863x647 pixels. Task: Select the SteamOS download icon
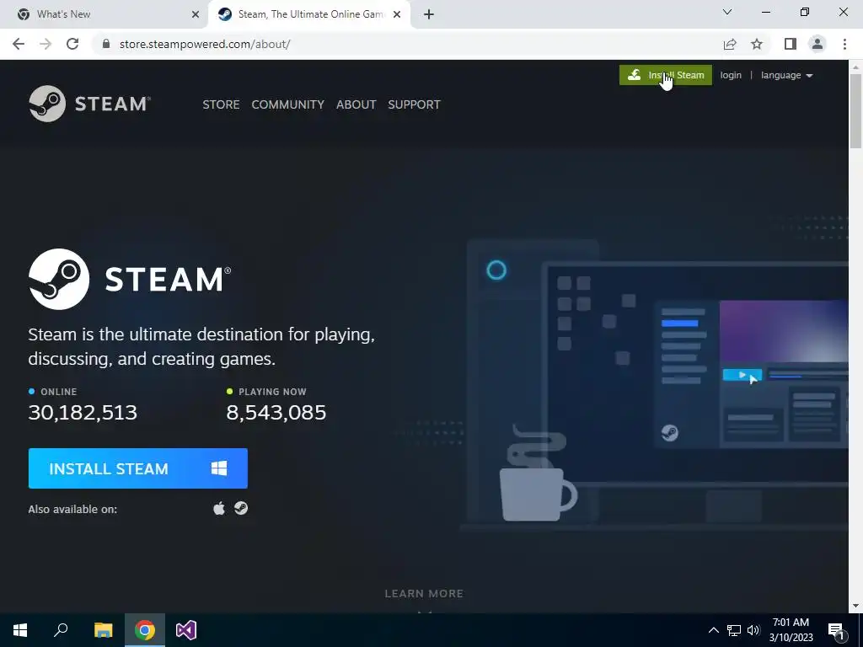[241, 508]
